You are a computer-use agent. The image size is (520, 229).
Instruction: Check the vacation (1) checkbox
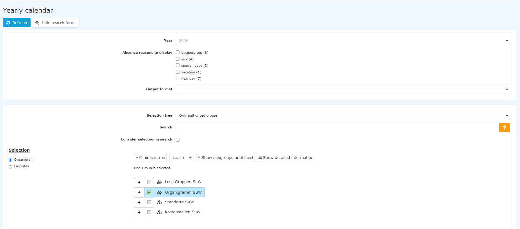click(178, 72)
